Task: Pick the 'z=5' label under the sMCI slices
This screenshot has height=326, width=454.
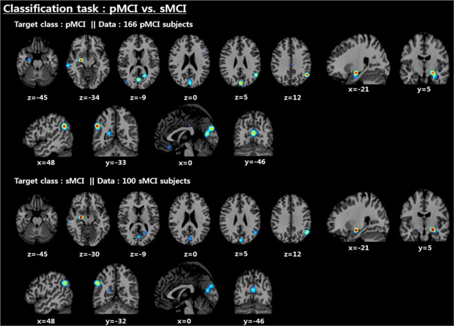Action: tap(241, 254)
